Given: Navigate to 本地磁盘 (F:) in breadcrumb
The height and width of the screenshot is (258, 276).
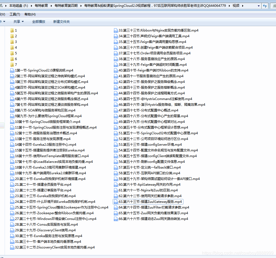Looking at the screenshot, I should click(19, 6).
